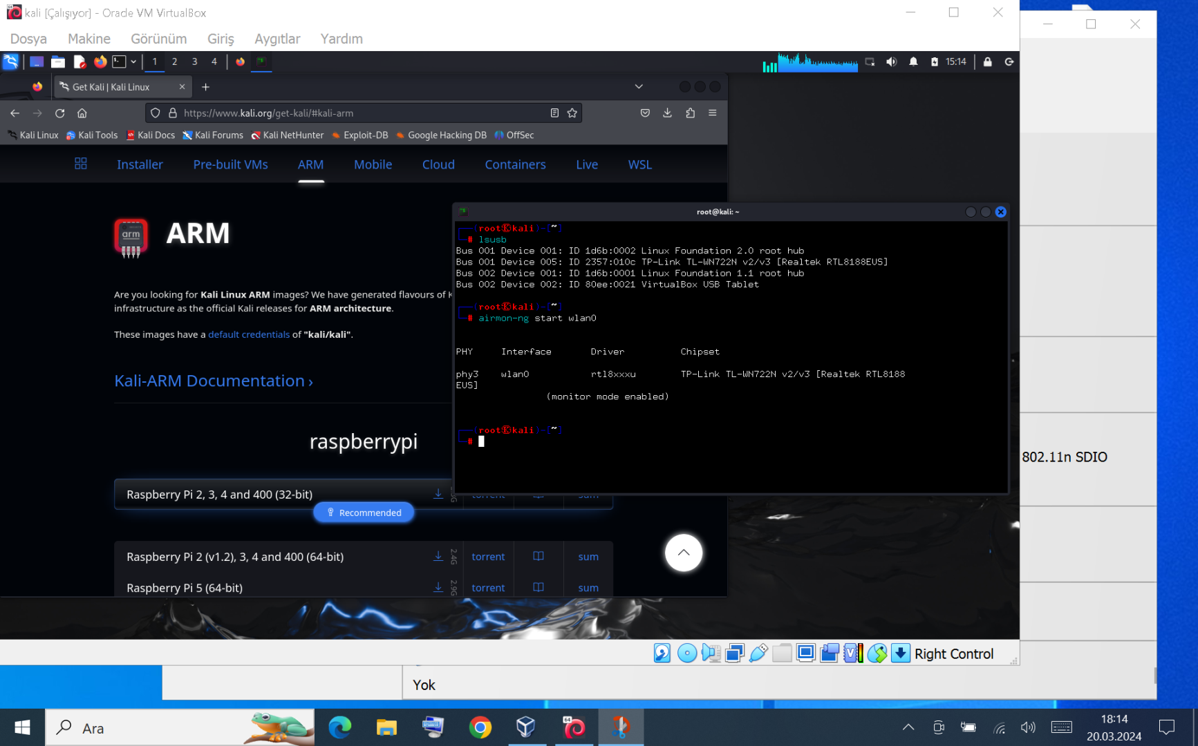Image resolution: width=1198 pixels, height=746 pixels.
Task: Reload the Kali page in Firefox
Action: [60, 113]
